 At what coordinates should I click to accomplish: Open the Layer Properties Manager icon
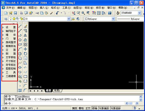tap(6, 19)
